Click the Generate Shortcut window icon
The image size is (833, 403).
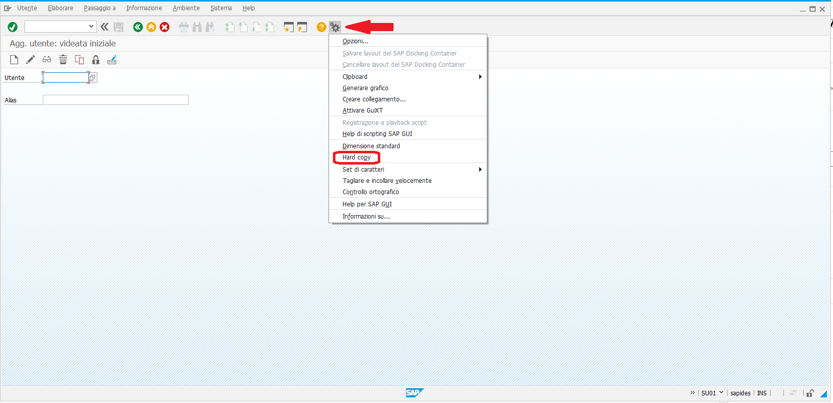point(302,27)
